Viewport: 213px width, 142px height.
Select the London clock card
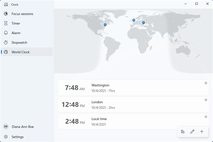(x=133, y=104)
